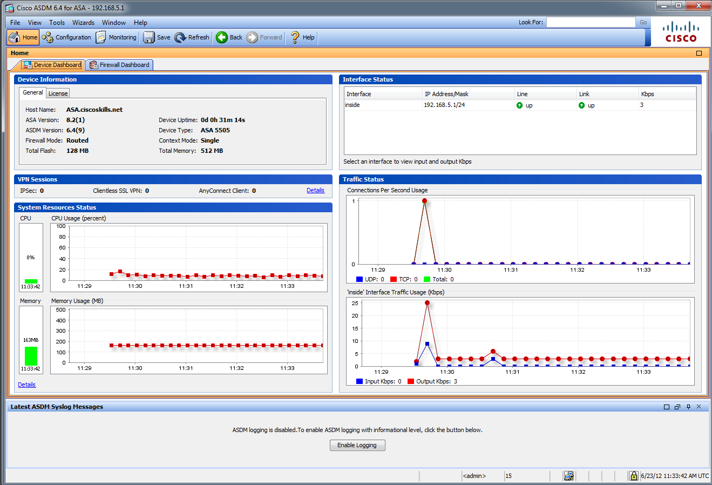Image resolution: width=712 pixels, height=485 pixels.
Task: Click the Total Memory value 512 MB
Action: tap(212, 151)
